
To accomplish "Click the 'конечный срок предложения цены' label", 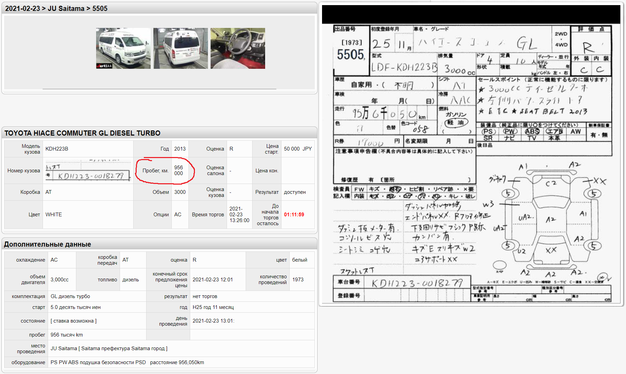I will click(170, 280).
